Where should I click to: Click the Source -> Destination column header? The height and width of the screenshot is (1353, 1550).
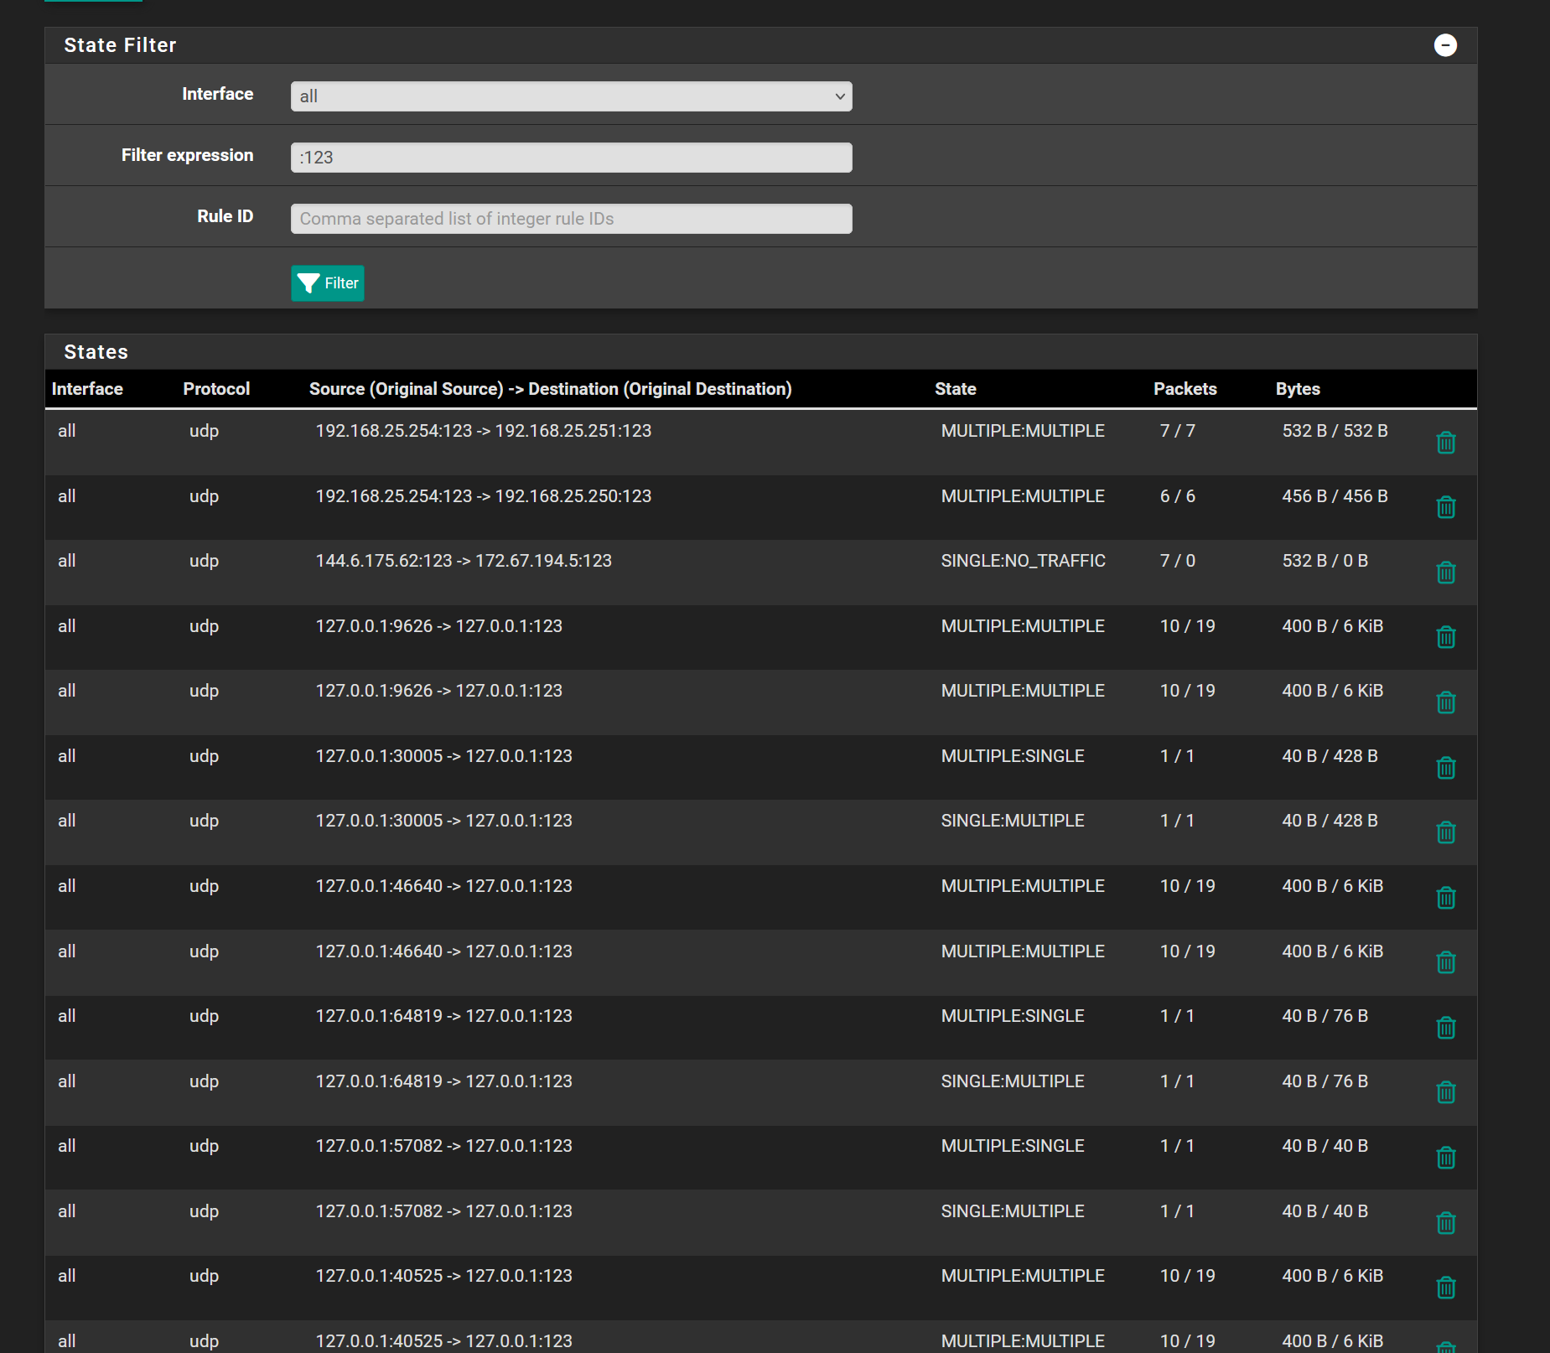pos(550,389)
